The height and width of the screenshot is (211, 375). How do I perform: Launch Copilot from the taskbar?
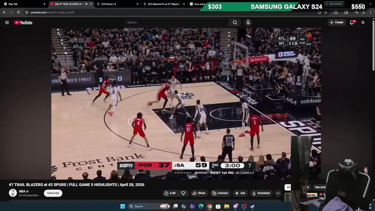[x=184, y=206]
